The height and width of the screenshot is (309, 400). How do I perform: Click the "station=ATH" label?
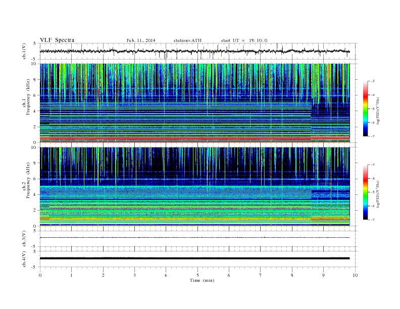pos(187,40)
